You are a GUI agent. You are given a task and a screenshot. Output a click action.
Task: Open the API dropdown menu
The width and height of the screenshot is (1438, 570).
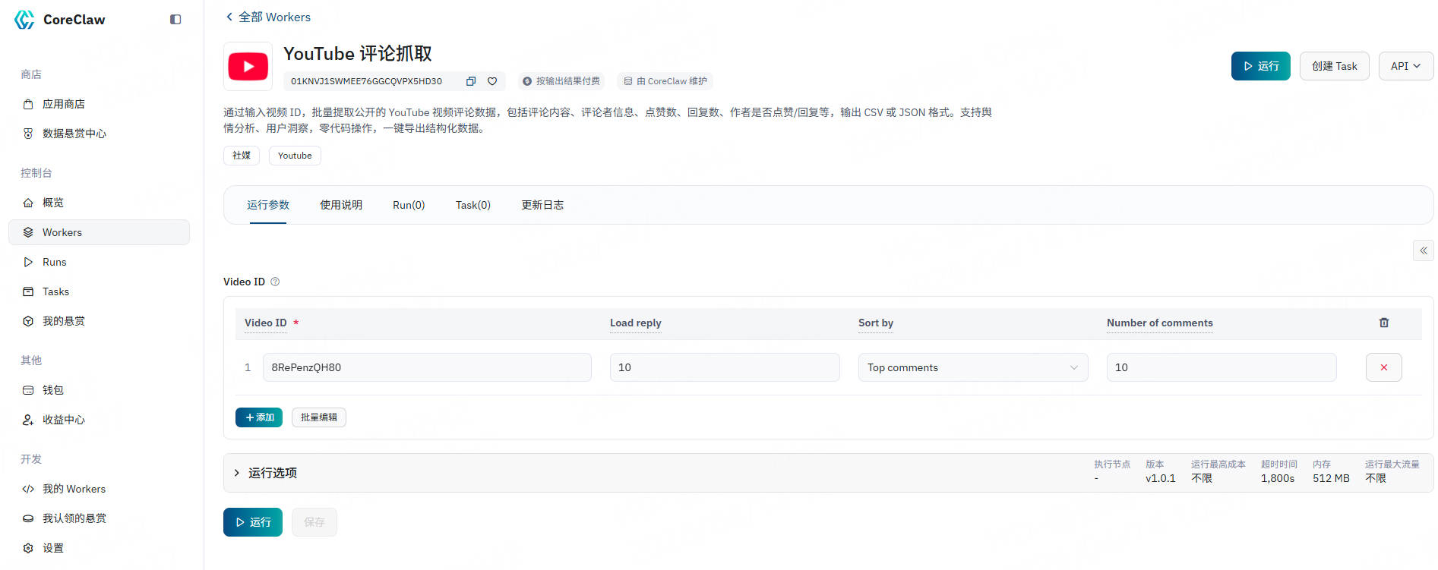(1405, 66)
